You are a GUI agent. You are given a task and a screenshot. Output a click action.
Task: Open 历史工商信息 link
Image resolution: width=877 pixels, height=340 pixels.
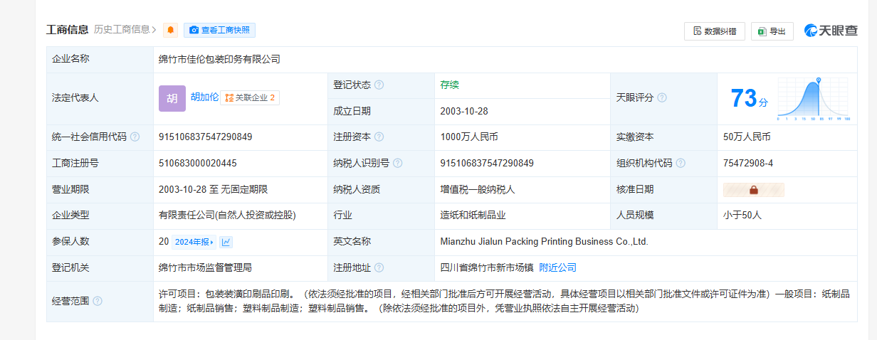[125, 30]
